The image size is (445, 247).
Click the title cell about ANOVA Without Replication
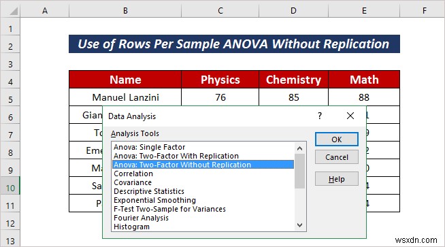click(x=234, y=44)
